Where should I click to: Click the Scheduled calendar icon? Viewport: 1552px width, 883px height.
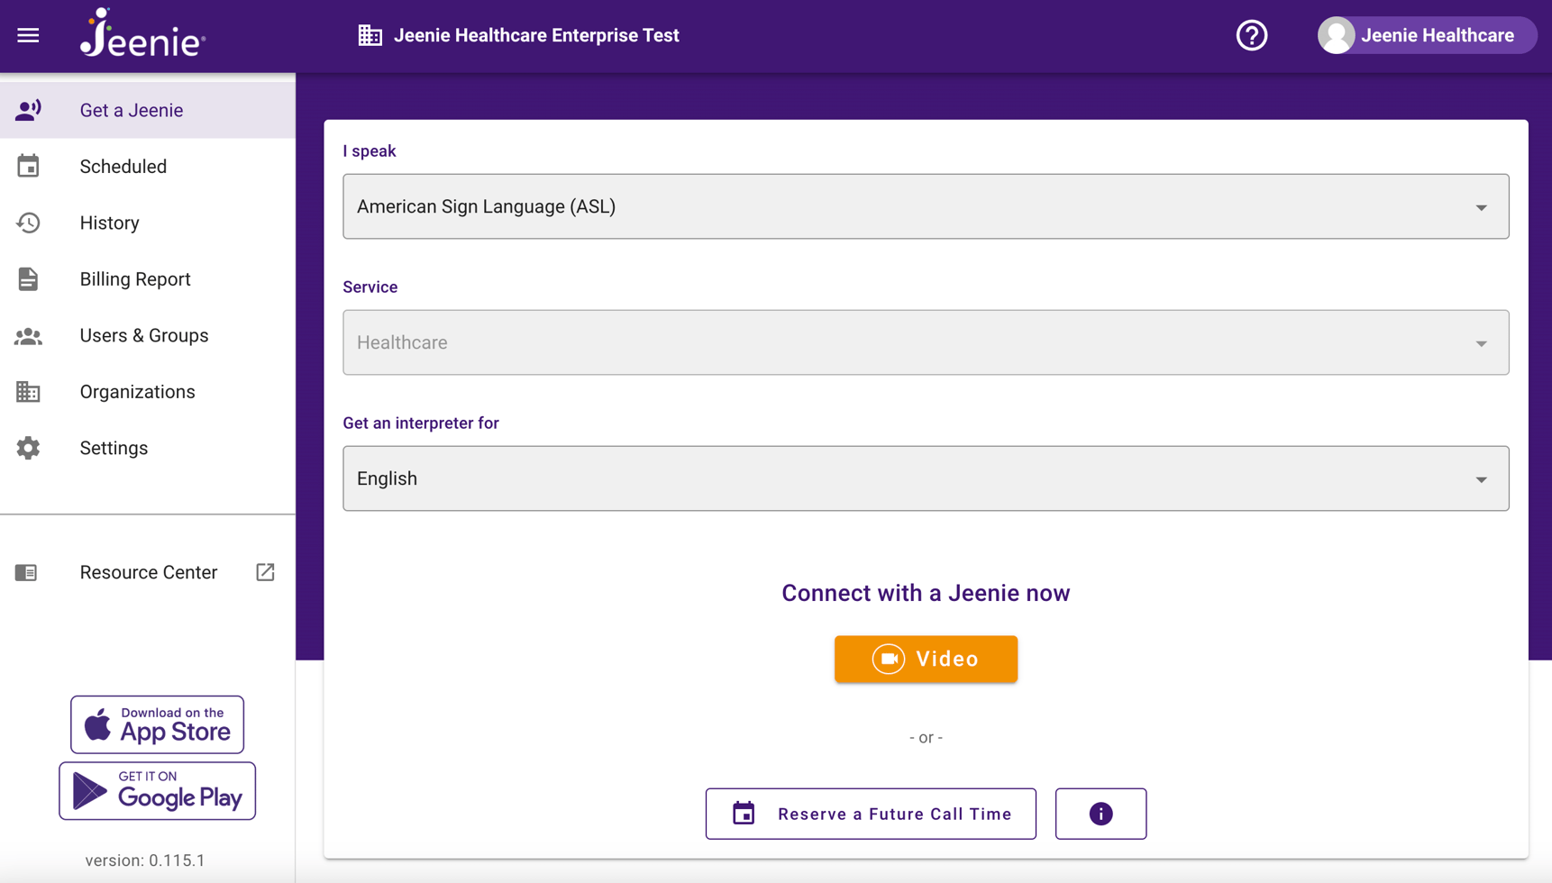point(28,166)
